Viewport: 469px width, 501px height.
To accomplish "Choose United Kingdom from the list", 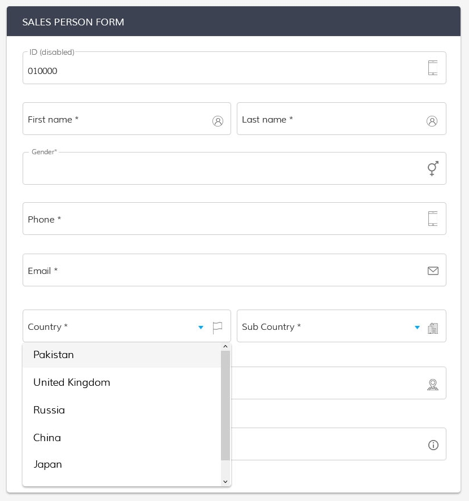I will 72,382.
